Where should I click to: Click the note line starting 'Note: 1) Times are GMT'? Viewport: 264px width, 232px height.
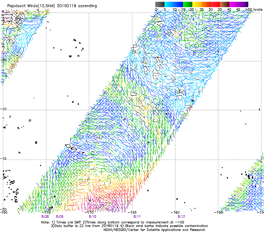pos(113,222)
